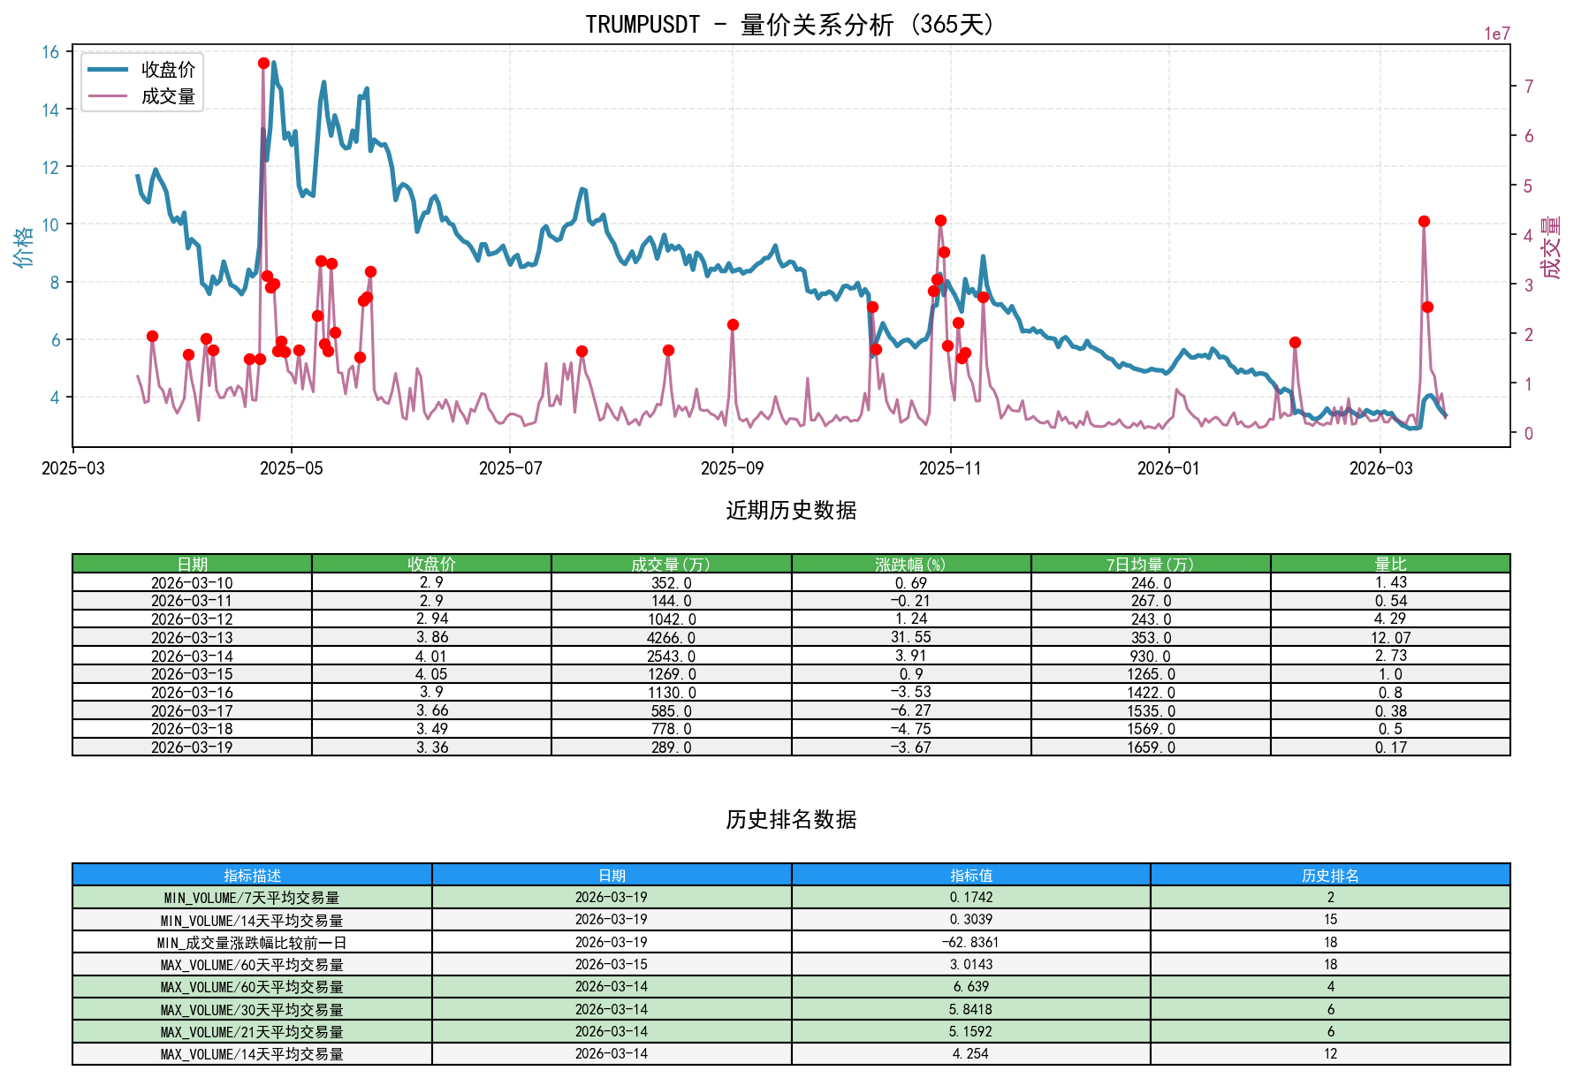Click the 12.07 volume ratio cell
Screen dimensions: 1574x1078
coord(1389,638)
